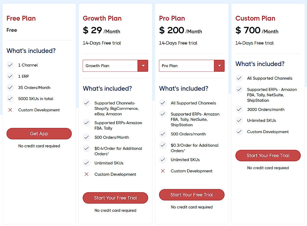Start the free trial for the Custom Plan
307x226 pixels.
point(268,155)
